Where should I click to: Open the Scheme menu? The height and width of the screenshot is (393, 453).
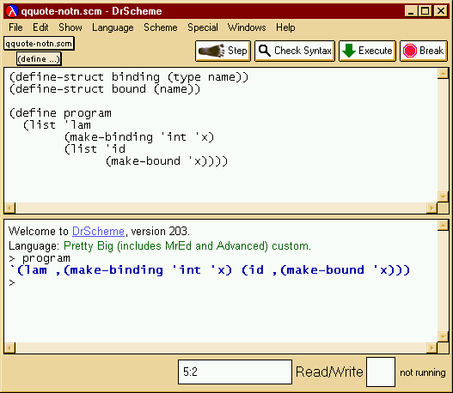coord(161,27)
